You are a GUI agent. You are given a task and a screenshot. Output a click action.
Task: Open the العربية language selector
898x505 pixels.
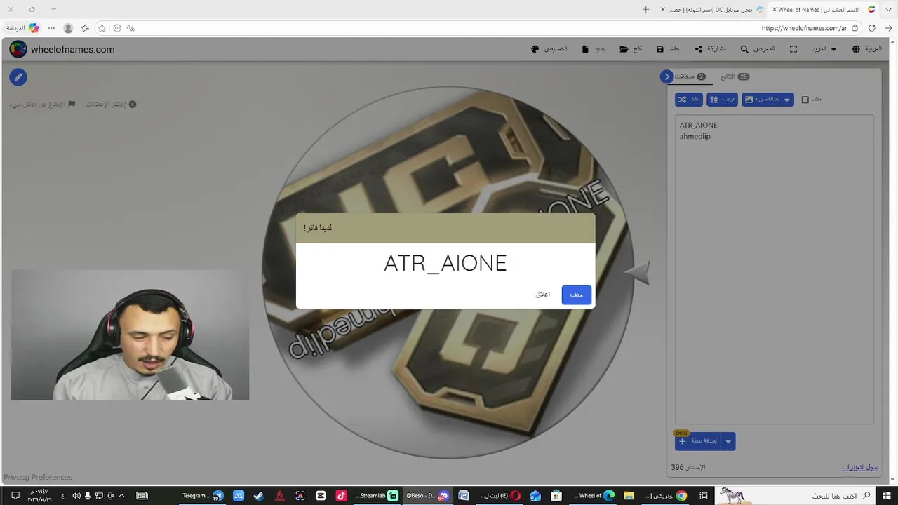click(x=867, y=49)
